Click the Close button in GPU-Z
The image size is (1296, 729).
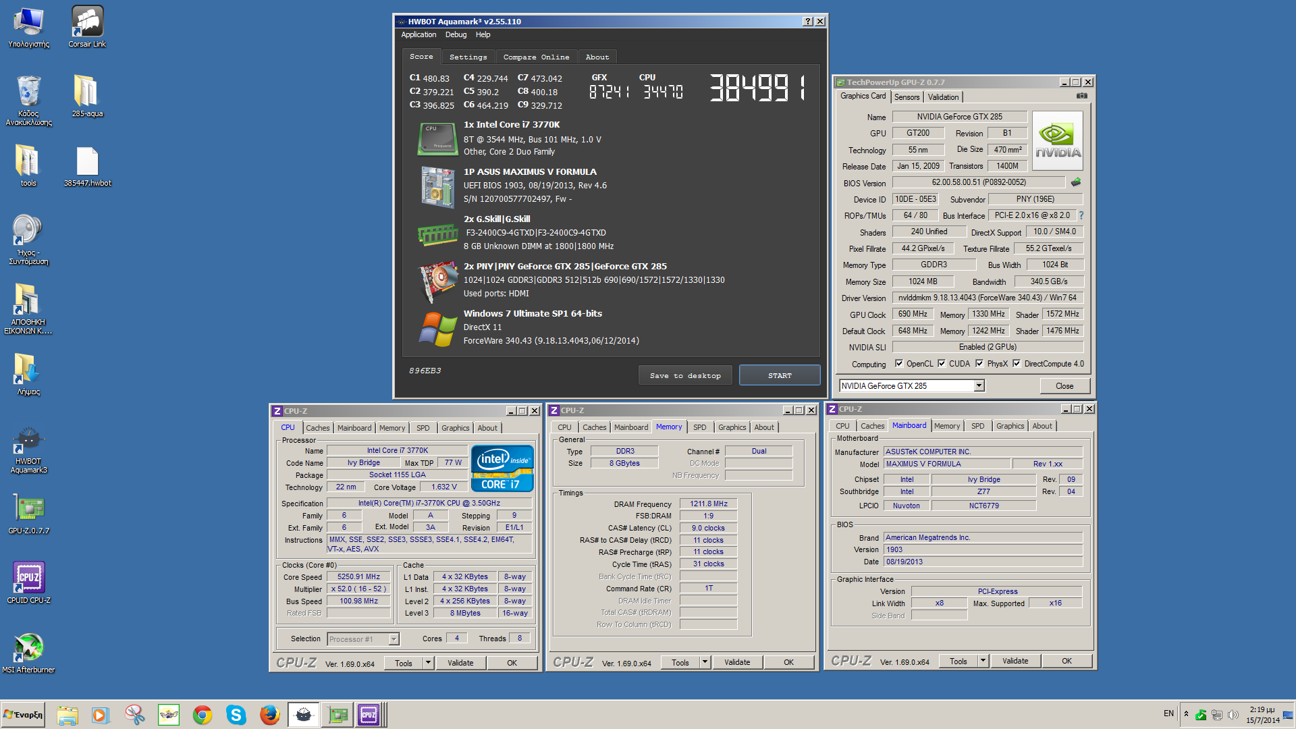point(1064,386)
